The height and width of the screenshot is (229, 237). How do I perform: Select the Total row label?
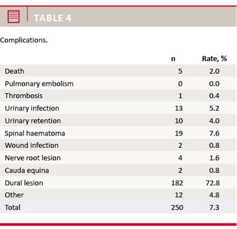(x=12, y=207)
